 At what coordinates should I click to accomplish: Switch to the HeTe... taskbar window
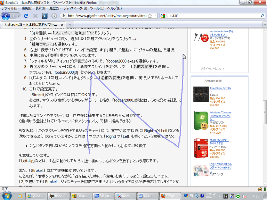81,196
